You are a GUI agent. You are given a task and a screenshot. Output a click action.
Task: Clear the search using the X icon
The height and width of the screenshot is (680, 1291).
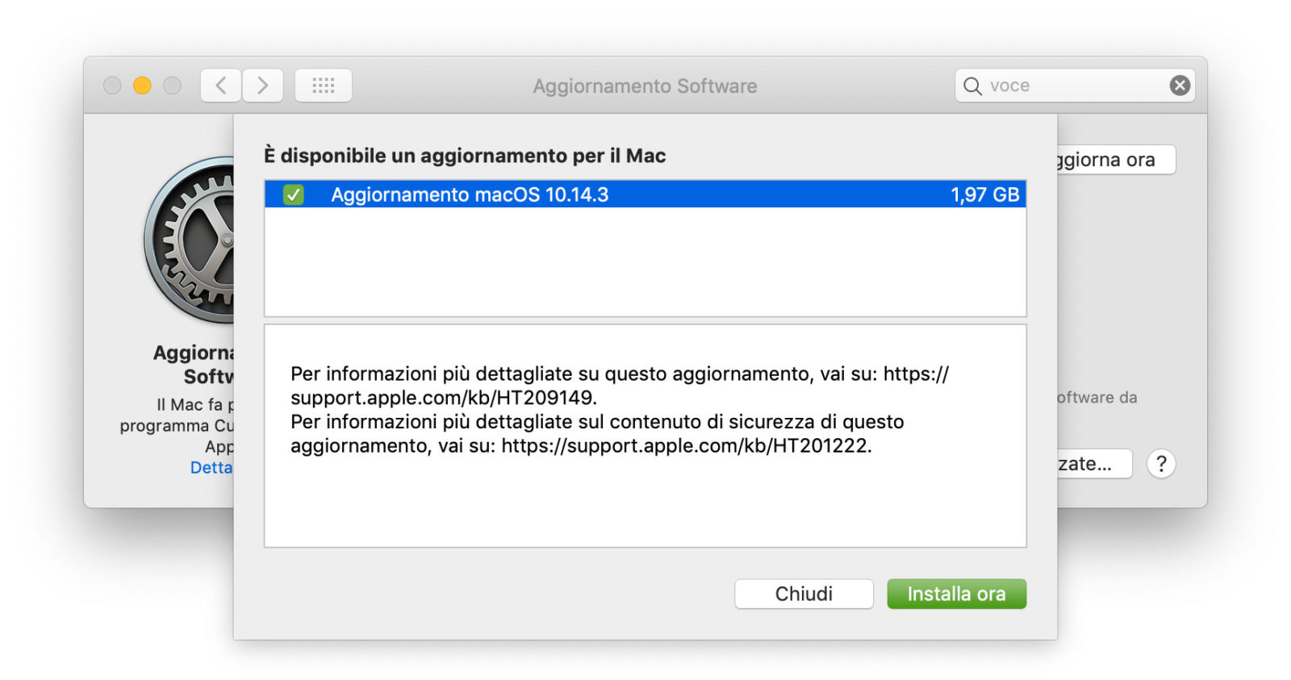(x=1180, y=85)
